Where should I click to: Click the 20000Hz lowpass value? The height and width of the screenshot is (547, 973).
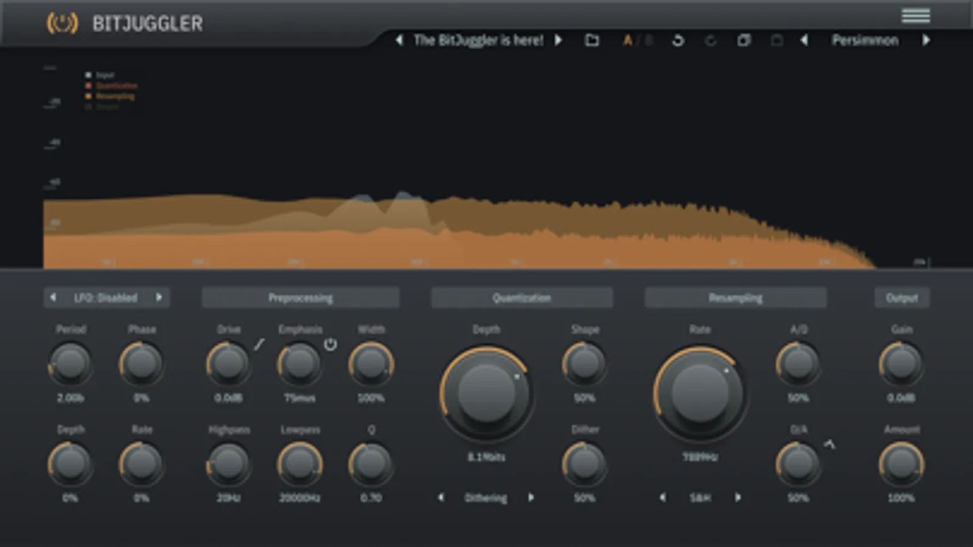pos(299,498)
